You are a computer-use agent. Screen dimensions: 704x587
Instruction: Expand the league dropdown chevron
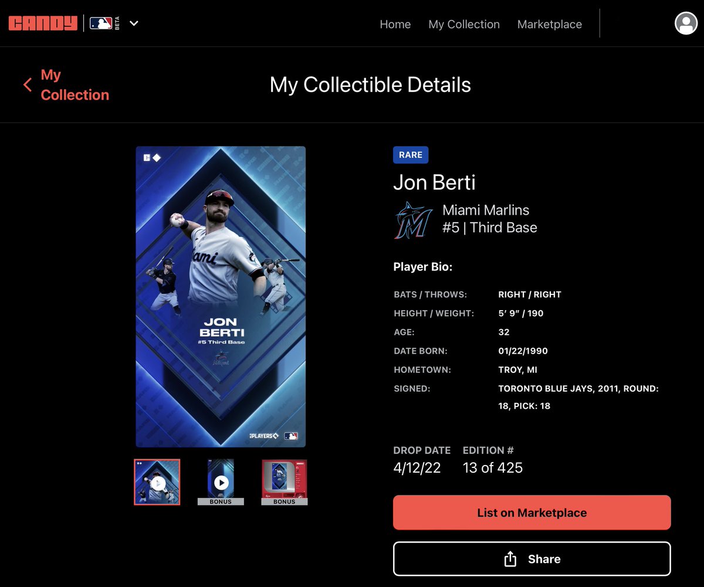tap(134, 23)
